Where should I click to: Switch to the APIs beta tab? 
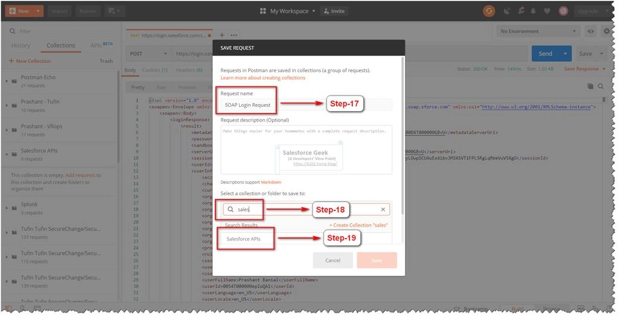pos(101,45)
